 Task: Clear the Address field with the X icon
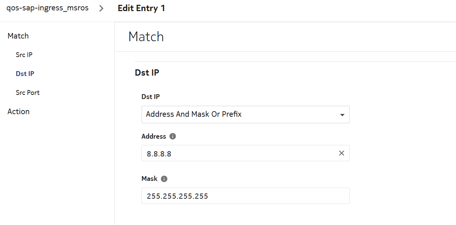[342, 153]
